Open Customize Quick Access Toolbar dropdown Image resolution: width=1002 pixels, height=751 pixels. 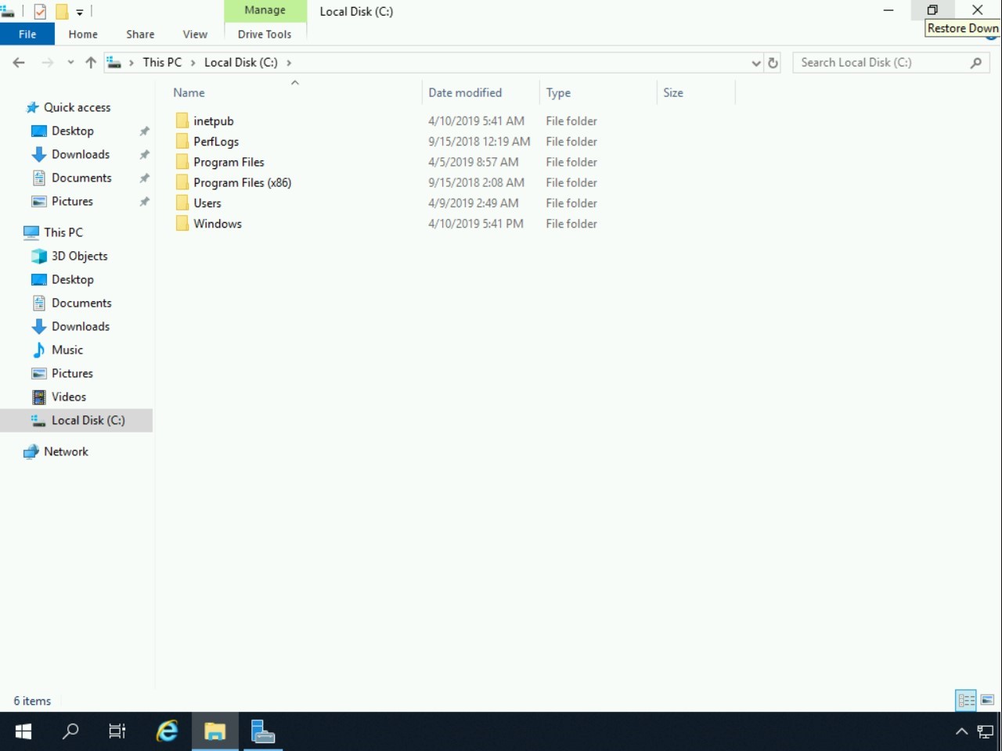[x=80, y=12]
